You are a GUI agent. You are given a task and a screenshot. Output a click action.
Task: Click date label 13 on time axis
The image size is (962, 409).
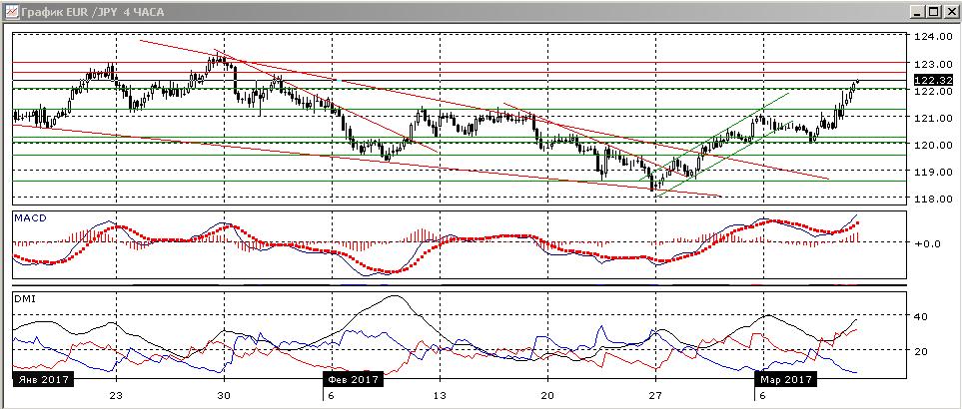pos(440,395)
